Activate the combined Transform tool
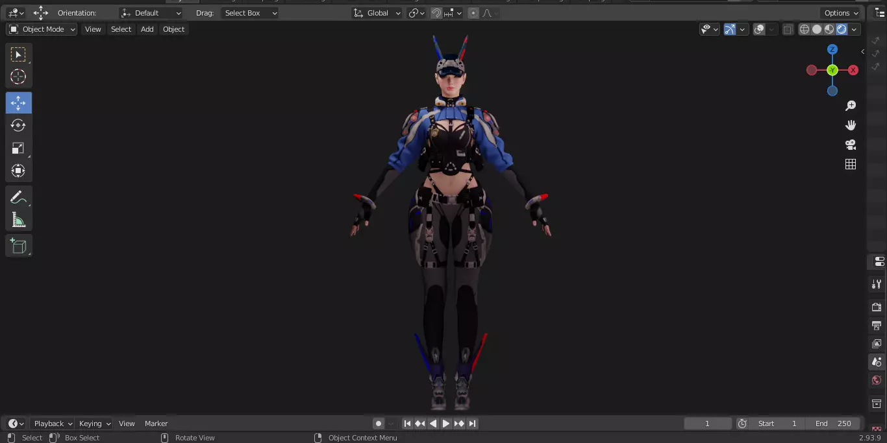887x443 pixels. tap(18, 171)
